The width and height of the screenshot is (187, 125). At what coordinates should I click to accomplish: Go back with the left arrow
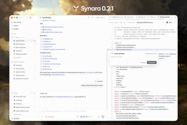coord(24,18)
